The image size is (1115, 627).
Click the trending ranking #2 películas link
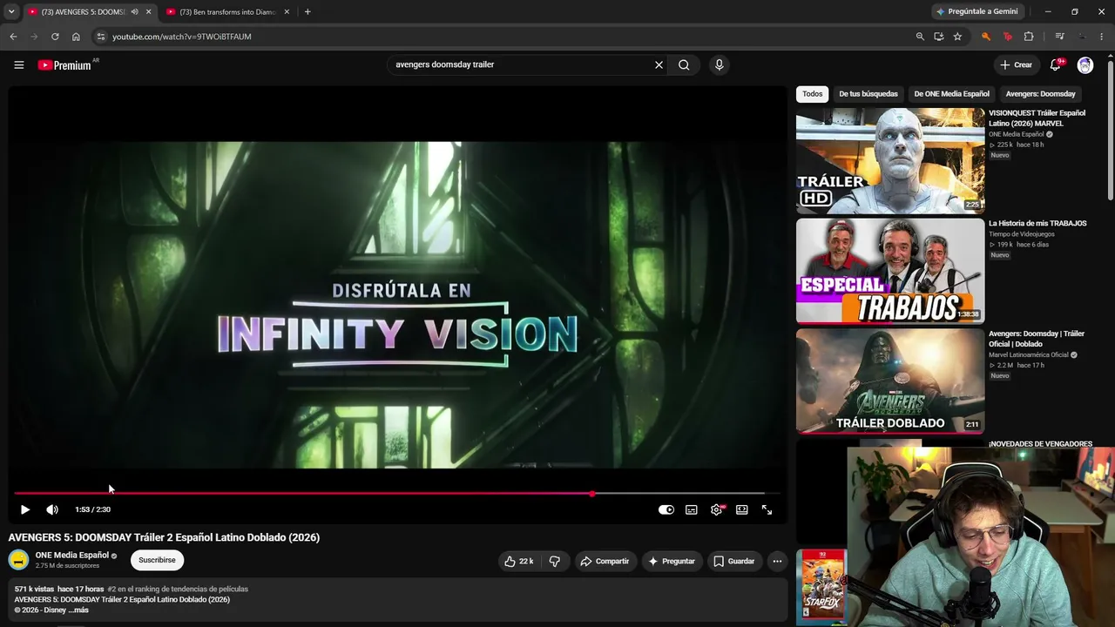[x=178, y=589]
